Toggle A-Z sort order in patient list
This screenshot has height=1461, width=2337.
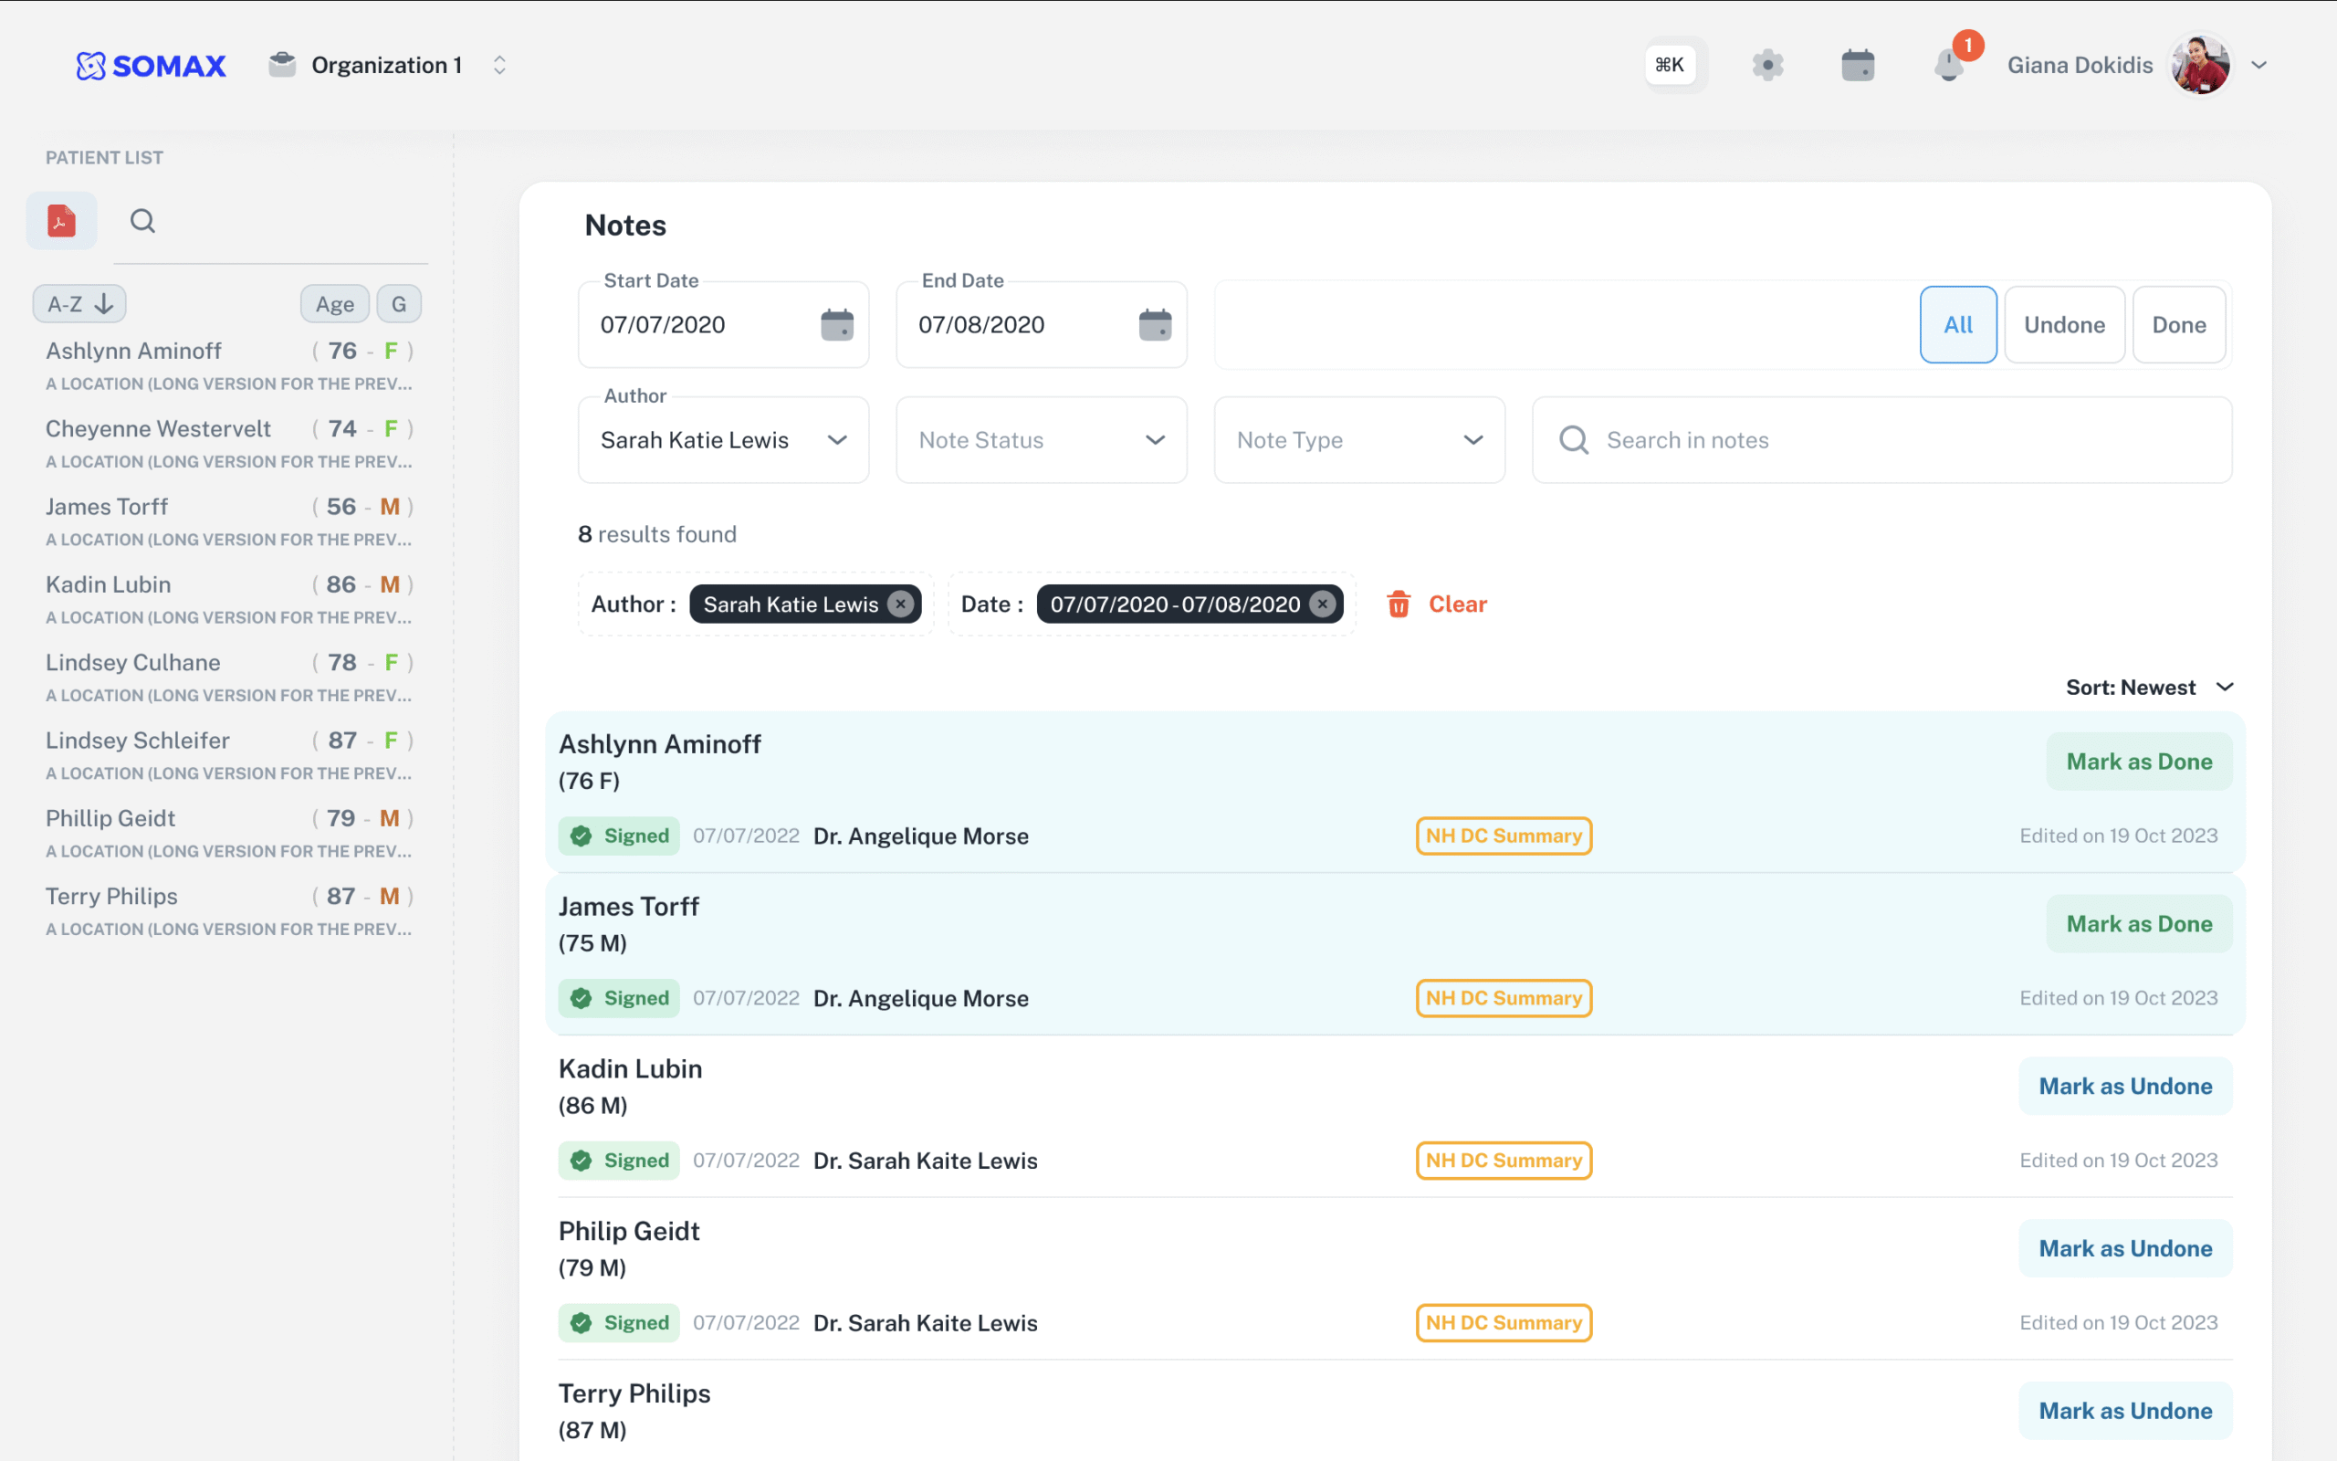tap(80, 303)
